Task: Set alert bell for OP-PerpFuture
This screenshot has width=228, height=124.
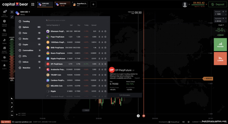Action: pyautogui.click(x=99, y=64)
